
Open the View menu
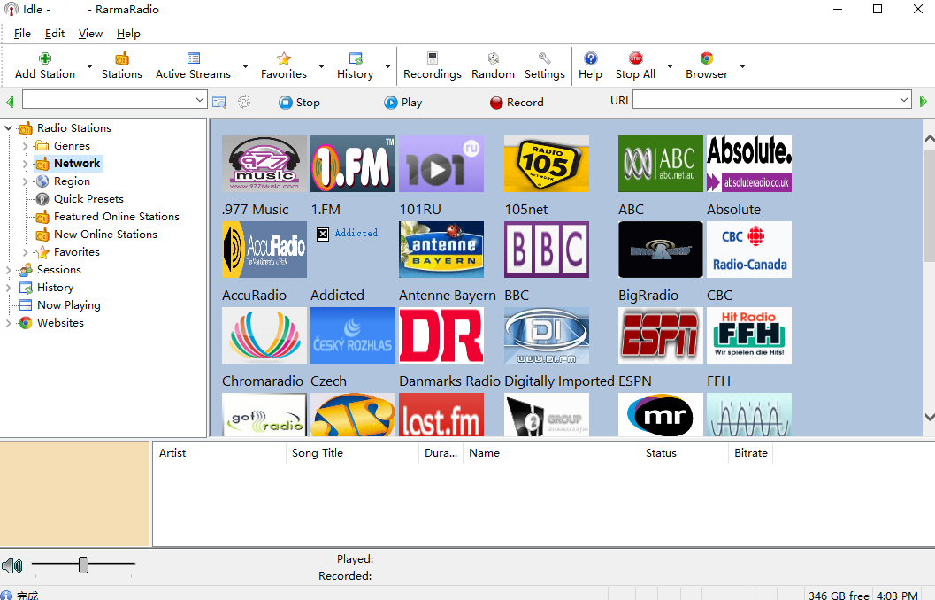[90, 34]
